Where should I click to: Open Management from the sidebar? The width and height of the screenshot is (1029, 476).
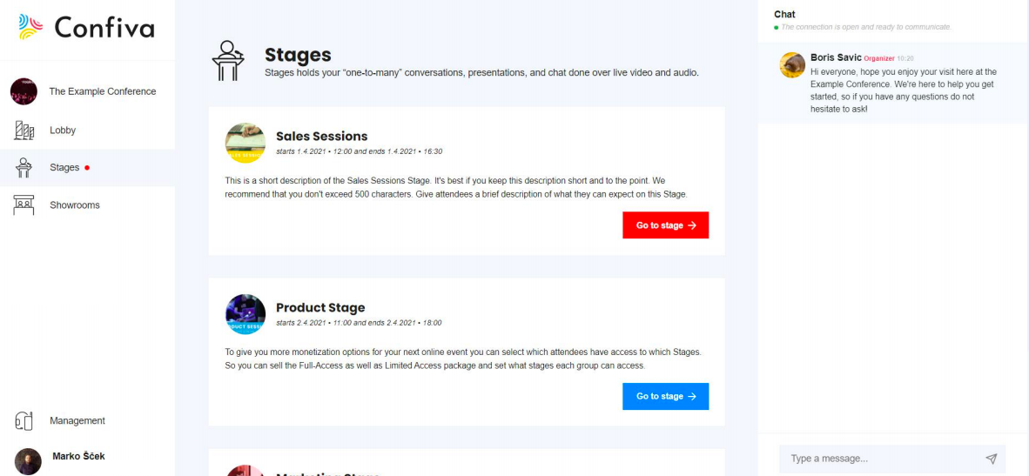coord(77,420)
